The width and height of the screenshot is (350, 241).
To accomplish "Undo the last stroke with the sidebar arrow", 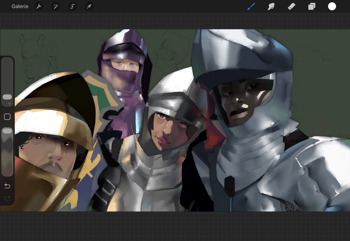I will tap(7, 186).
